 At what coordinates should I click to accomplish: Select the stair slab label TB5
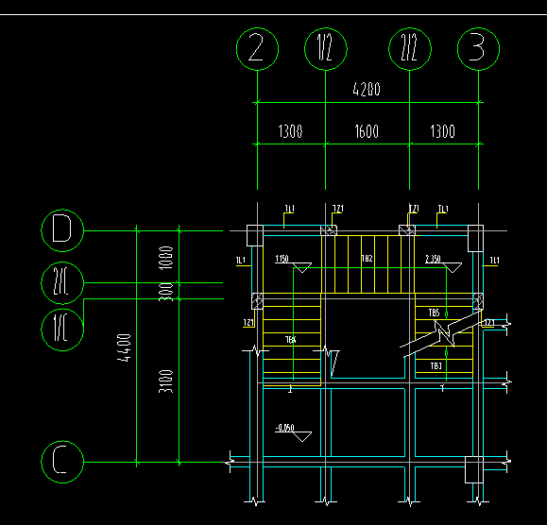(434, 313)
